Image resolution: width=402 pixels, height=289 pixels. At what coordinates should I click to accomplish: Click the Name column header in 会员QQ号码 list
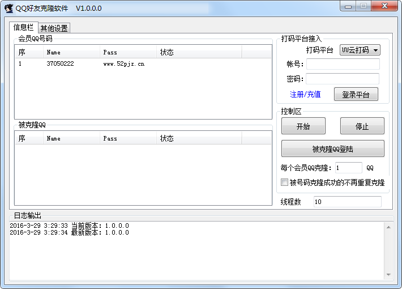(71, 52)
